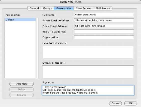The width and height of the screenshot is (141, 107).
Task: Switch to the General tab
Action: (34, 8)
